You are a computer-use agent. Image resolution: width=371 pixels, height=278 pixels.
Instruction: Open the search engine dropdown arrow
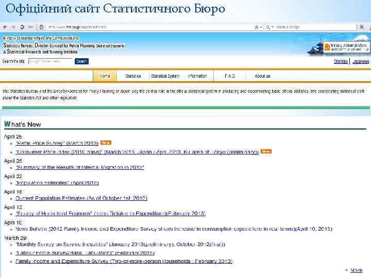(x=273, y=27)
